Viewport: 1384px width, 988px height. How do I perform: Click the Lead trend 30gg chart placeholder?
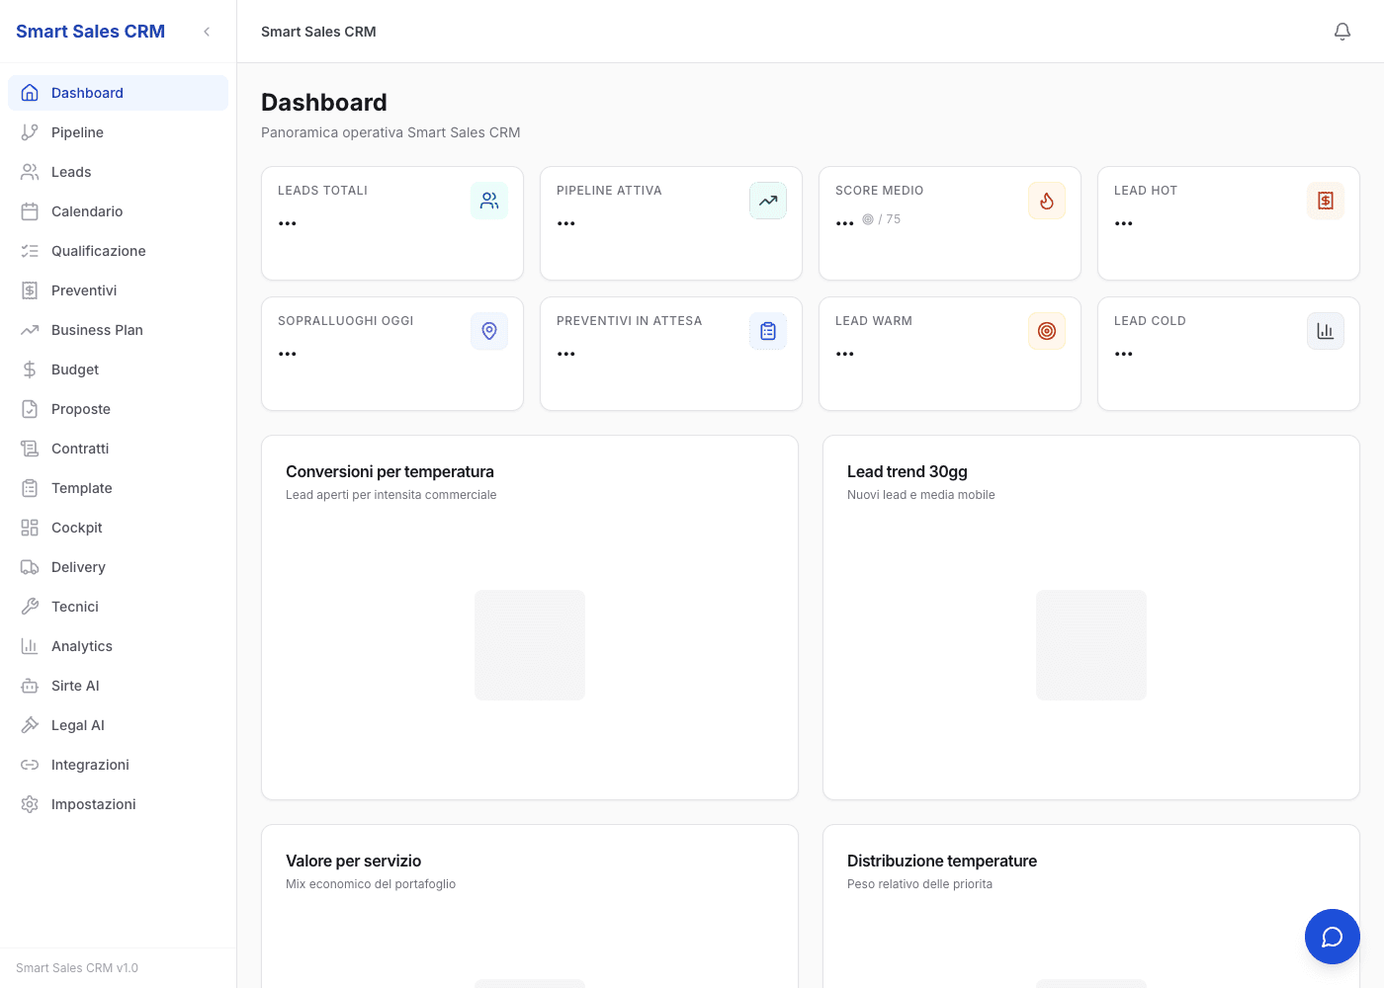pyautogui.click(x=1091, y=645)
